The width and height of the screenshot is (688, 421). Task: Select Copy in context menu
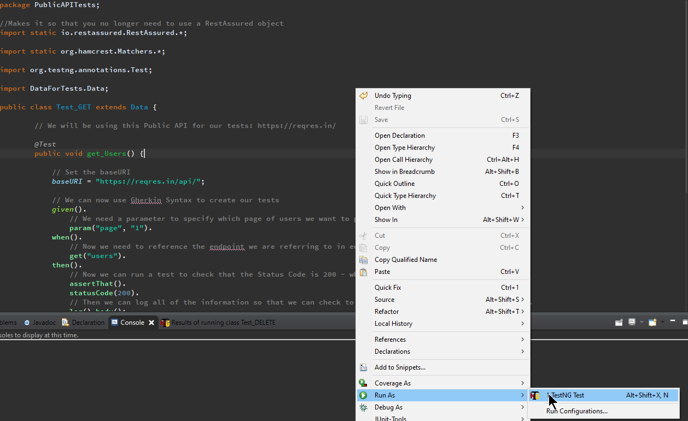click(x=443, y=248)
